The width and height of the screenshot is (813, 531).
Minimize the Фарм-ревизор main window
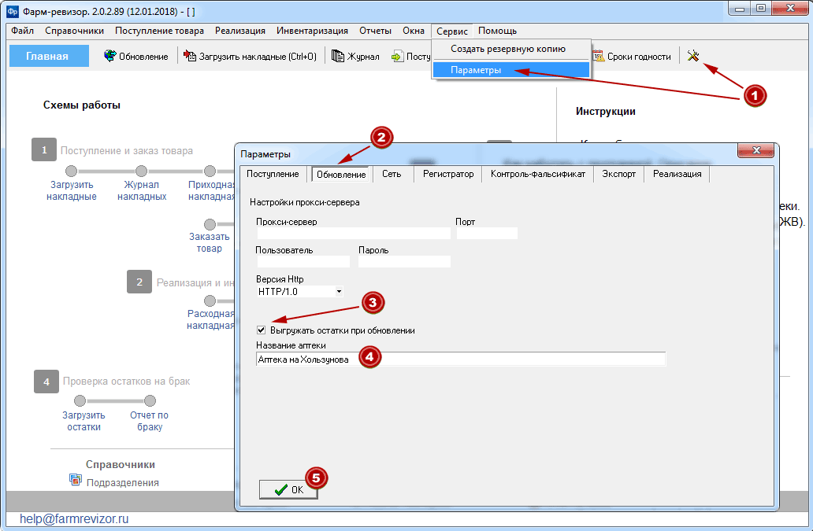point(740,9)
